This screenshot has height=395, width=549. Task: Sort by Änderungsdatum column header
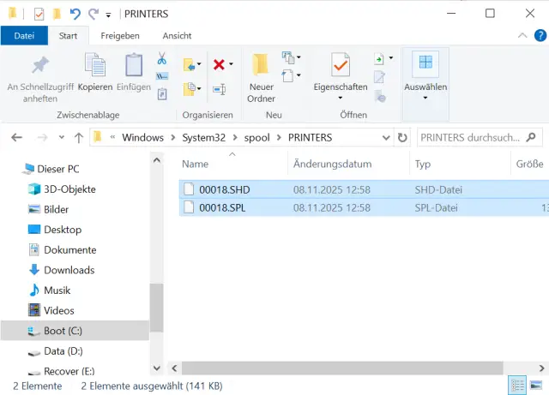pyautogui.click(x=332, y=164)
